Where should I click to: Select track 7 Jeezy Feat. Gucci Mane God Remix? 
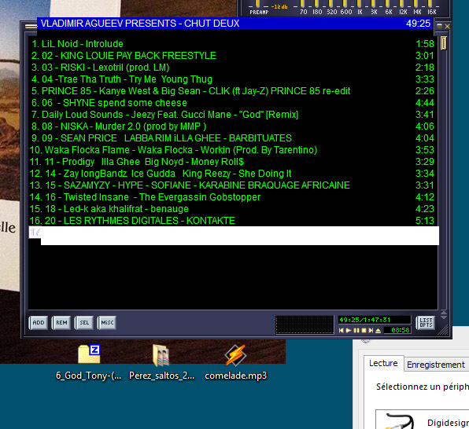(x=233, y=115)
